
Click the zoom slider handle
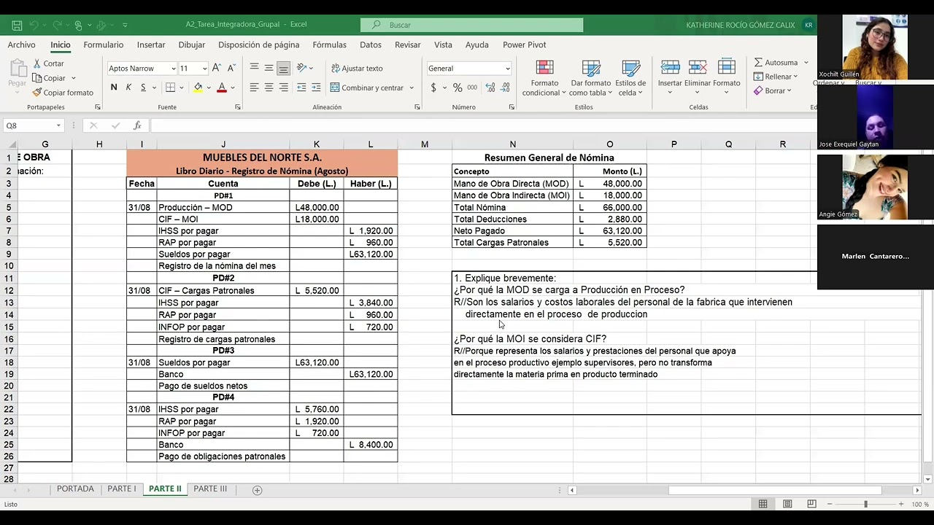(865, 504)
